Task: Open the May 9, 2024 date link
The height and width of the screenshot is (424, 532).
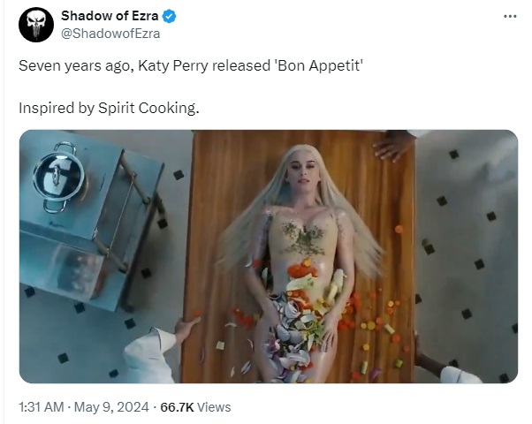Action: [111, 407]
